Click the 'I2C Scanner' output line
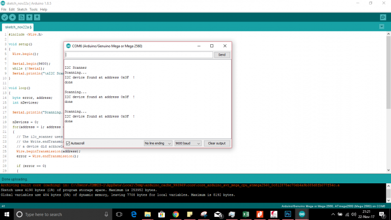 tap(76, 68)
